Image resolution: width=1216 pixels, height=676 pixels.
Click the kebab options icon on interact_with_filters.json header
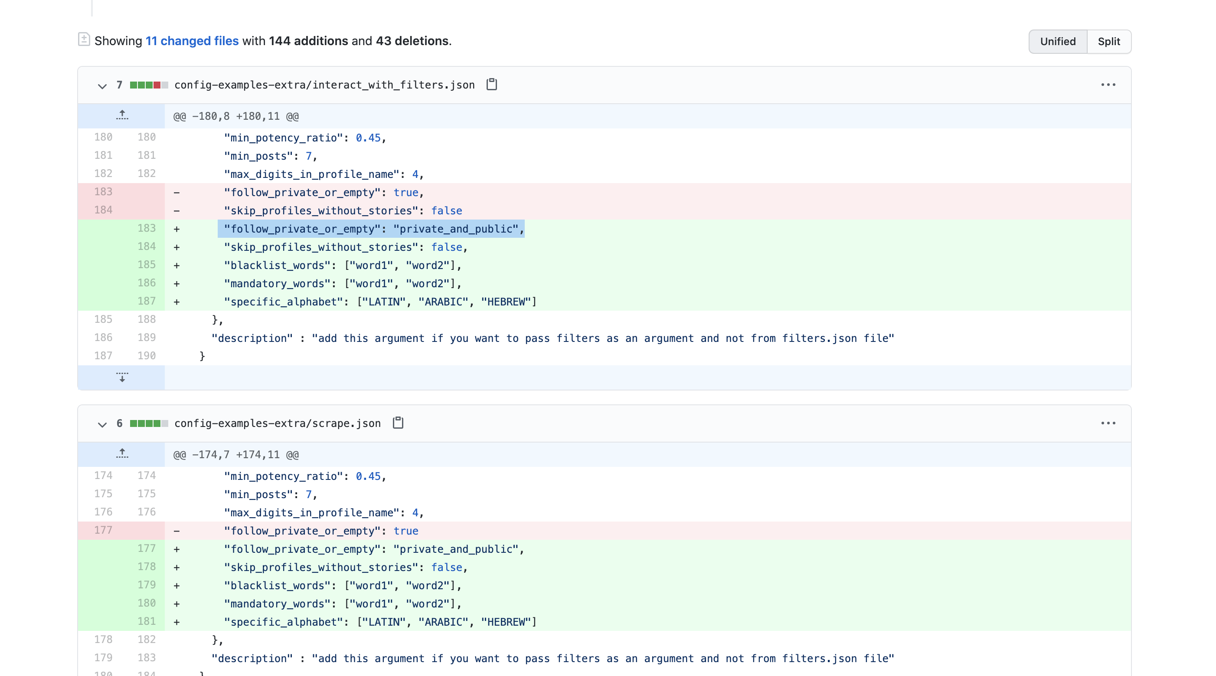pyautogui.click(x=1108, y=85)
